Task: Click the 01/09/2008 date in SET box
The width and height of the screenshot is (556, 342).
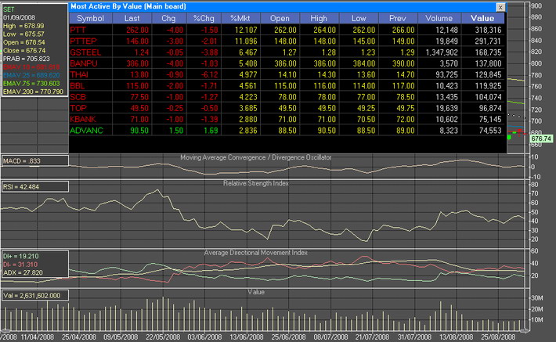Action: [x=19, y=18]
